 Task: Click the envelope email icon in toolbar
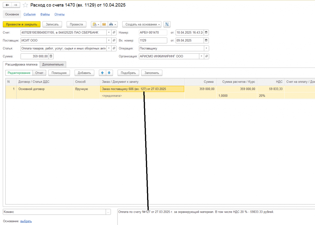104,24
